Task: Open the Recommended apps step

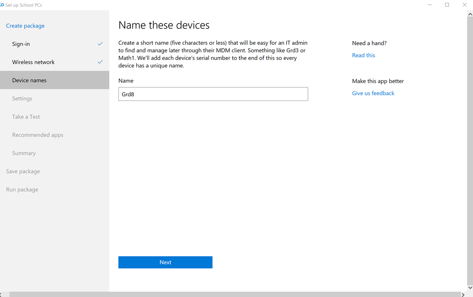Action: point(37,135)
